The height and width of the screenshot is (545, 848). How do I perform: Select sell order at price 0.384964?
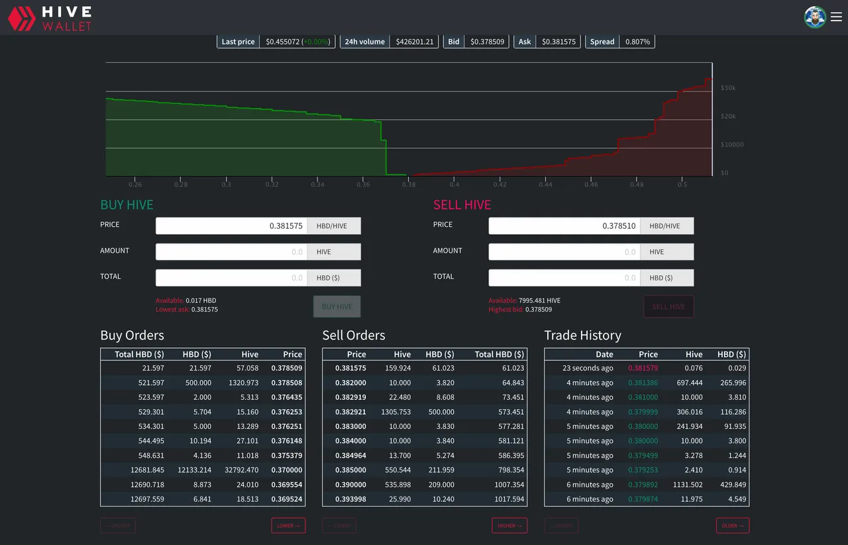425,455
